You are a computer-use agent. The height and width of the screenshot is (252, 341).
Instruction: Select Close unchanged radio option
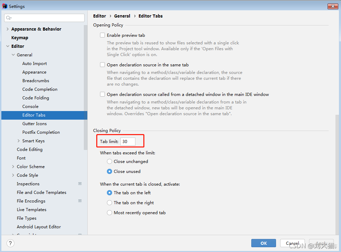point(109,162)
